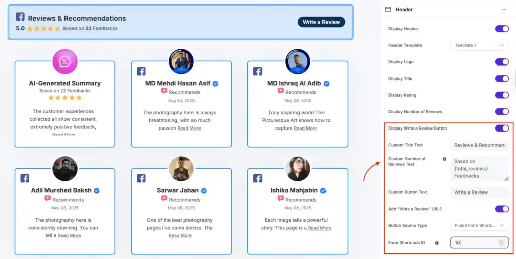The height and width of the screenshot is (259, 516).
Task: Toggle Display Number of Reviews switch
Action: point(502,111)
